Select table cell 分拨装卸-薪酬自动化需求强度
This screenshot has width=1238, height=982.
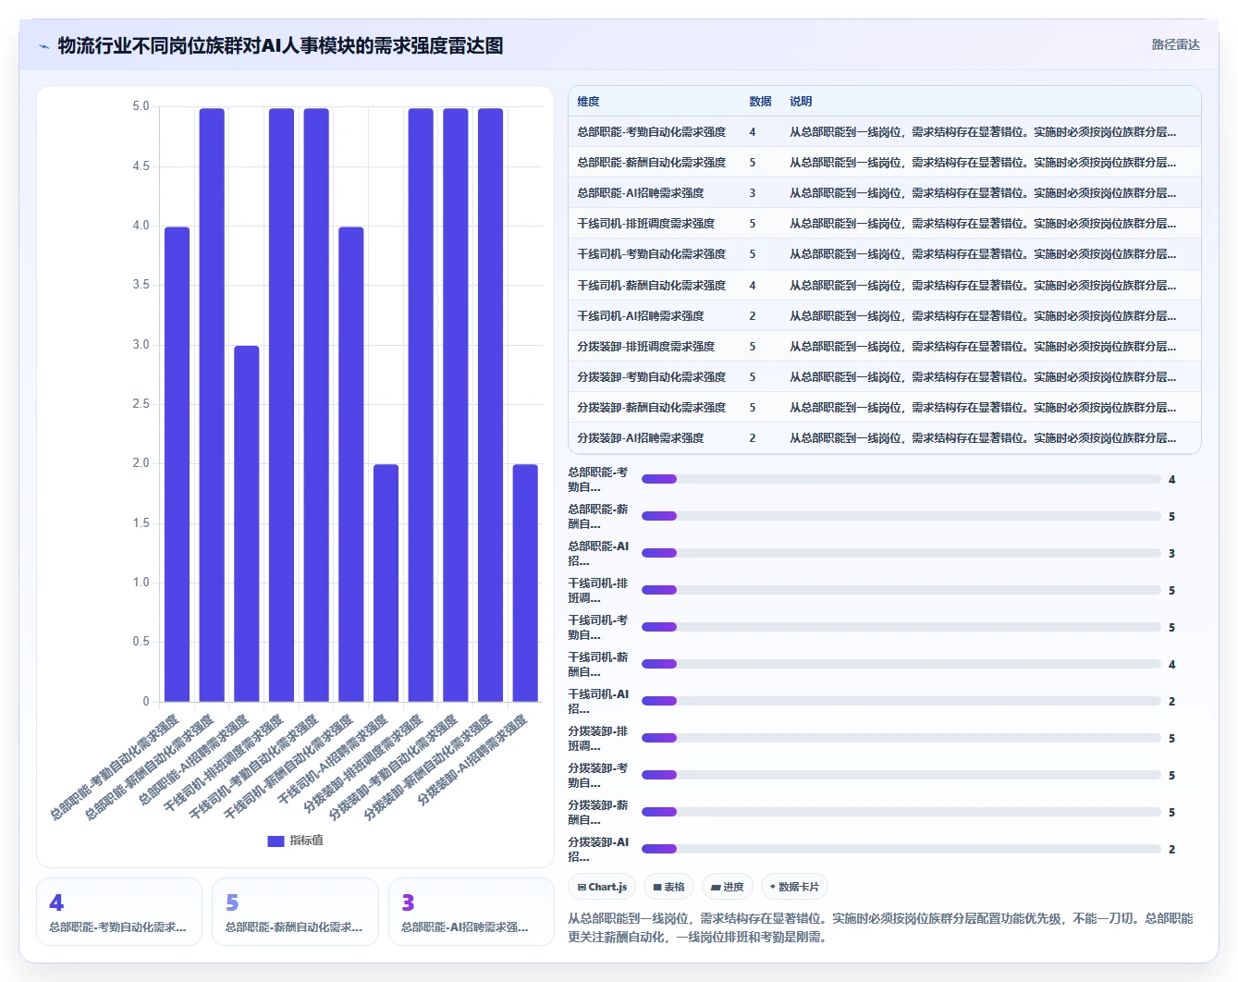(x=652, y=408)
